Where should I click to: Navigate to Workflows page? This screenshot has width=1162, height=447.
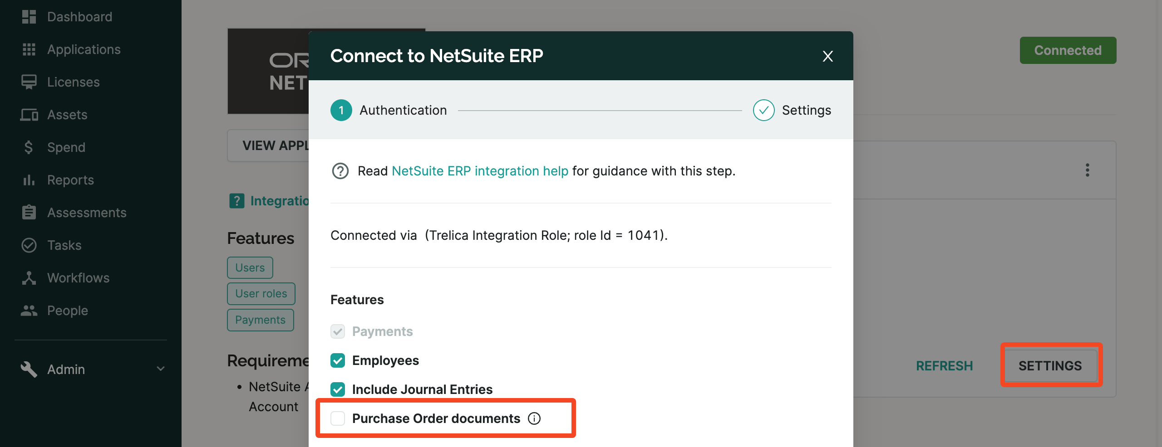[79, 278]
